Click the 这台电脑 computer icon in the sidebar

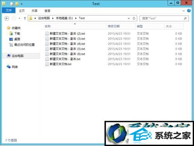pos(9,56)
